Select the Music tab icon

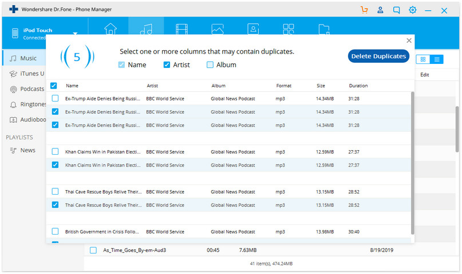coord(146,29)
